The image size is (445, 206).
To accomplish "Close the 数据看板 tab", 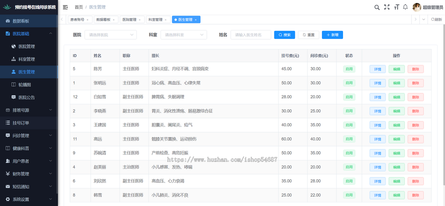I will (x=113, y=20).
